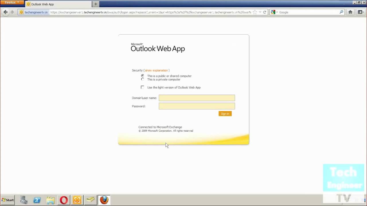This screenshot has width=367, height=206.
Task: Go back using the browser back arrow
Action: (x=5, y=12)
